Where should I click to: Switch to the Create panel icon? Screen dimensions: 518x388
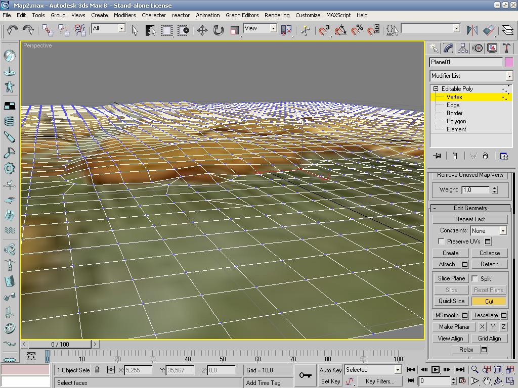pyautogui.click(x=434, y=48)
